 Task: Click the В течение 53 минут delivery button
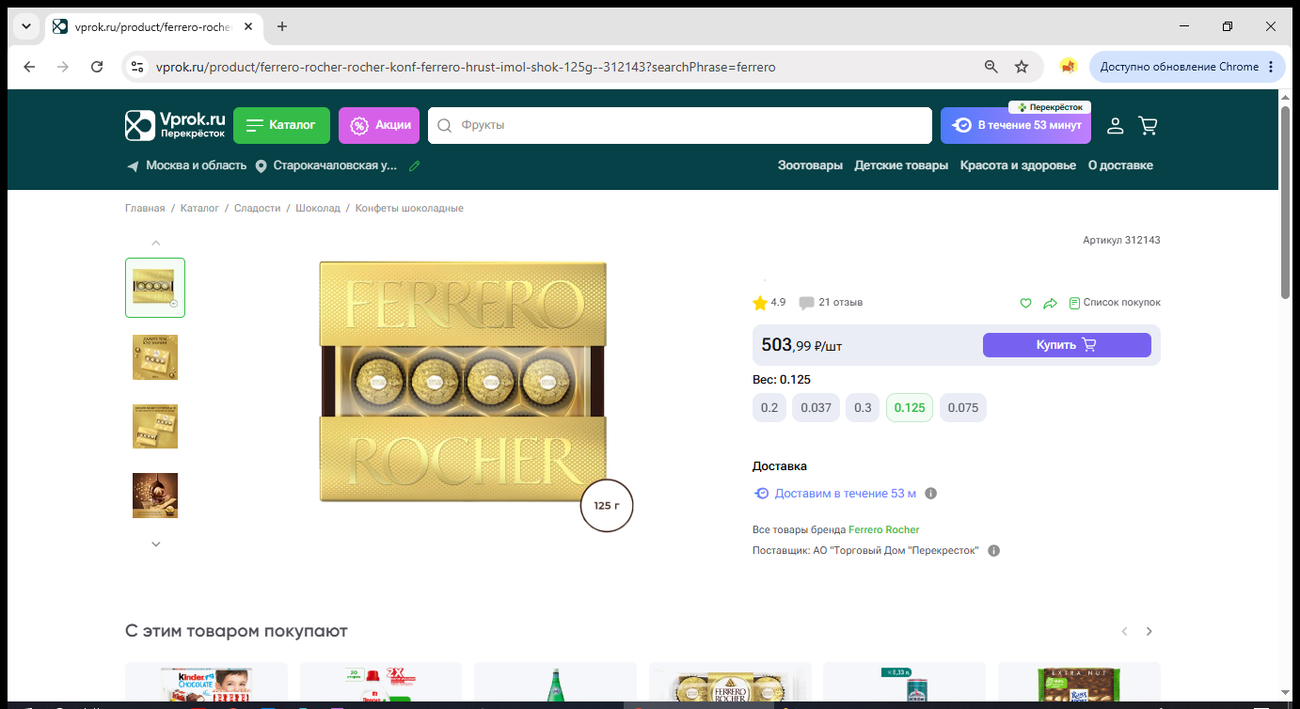pos(1016,125)
